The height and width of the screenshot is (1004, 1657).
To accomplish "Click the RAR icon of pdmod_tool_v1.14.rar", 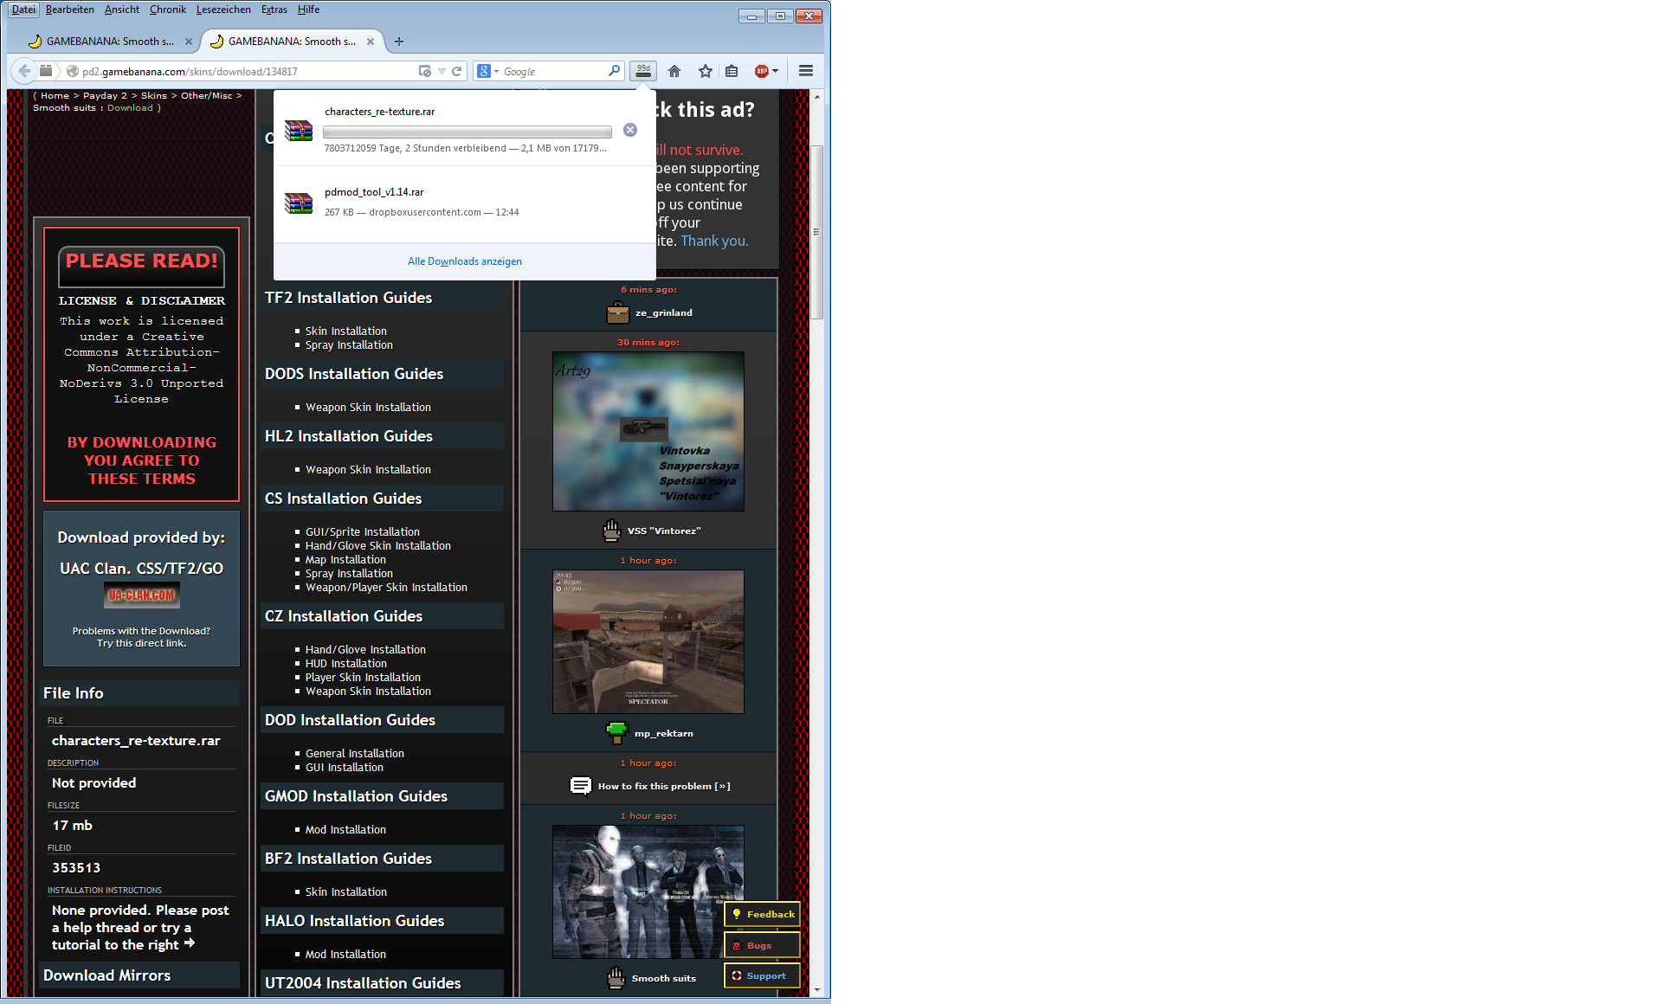I will [x=299, y=203].
